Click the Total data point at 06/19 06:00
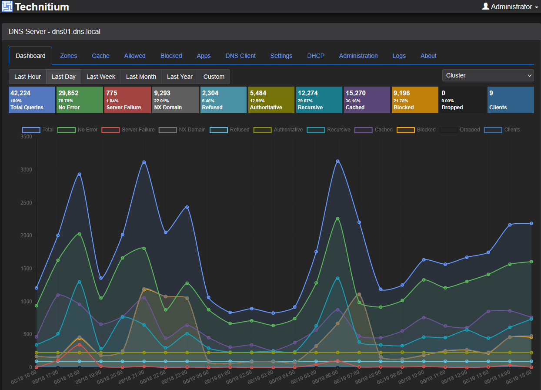 (337, 161)
